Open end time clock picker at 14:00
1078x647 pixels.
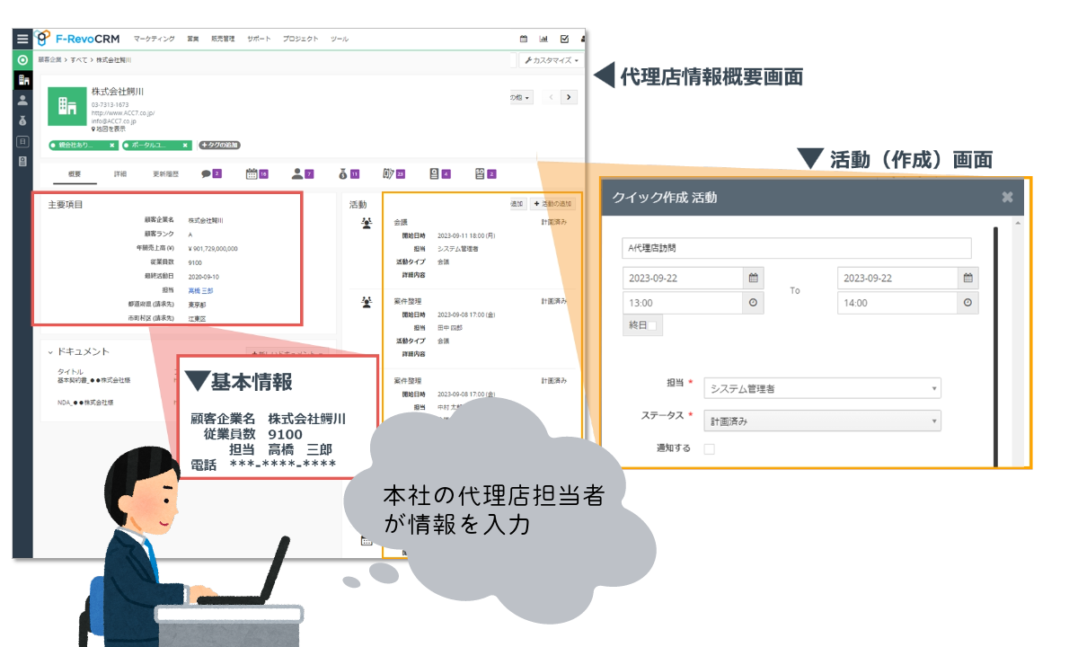pos(968,303)
